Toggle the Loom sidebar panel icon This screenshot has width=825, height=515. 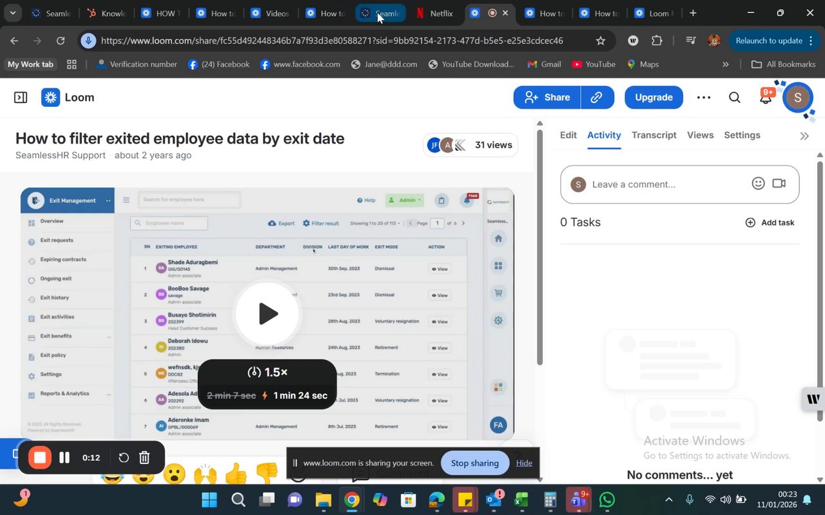click(21, 97)
